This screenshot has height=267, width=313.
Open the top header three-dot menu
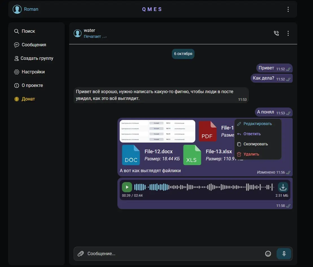[288, 9]
